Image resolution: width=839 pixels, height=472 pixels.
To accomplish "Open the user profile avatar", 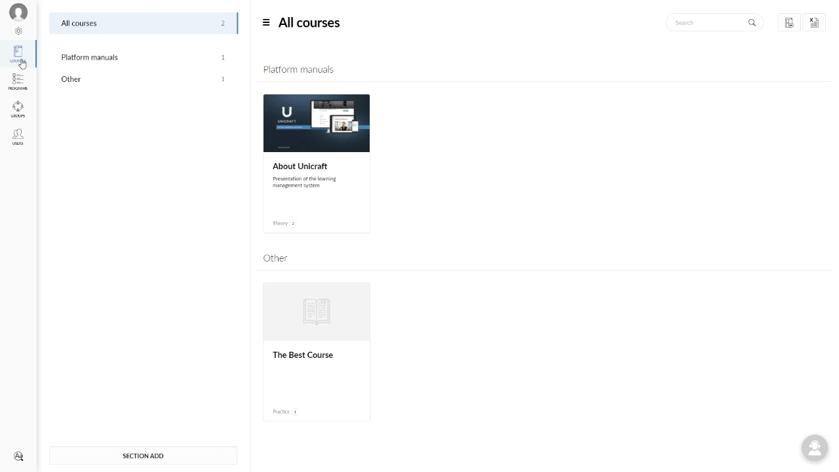I will (x=18, y=12).
